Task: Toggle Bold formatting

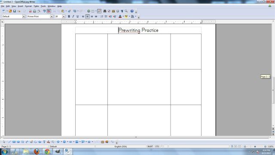Action: 69,16
